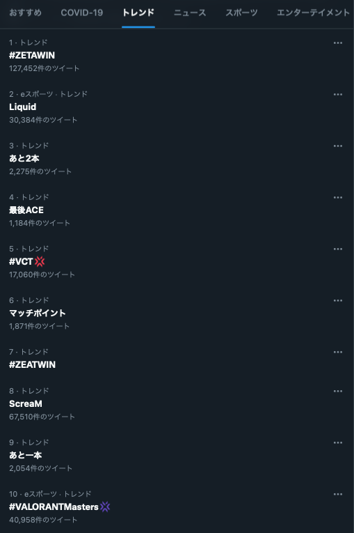354x533 pixels.
Task: Open more options for #VCT trend
Action: point(338,249)
